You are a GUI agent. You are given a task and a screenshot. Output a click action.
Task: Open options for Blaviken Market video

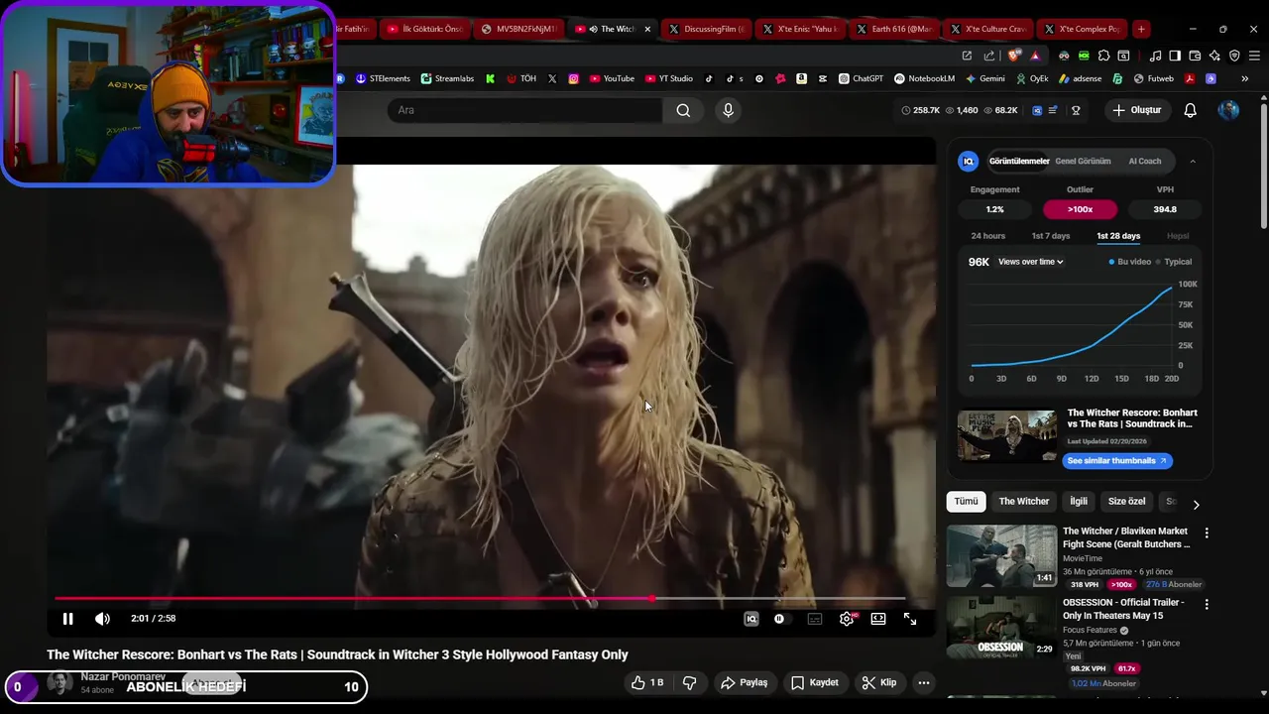1207,534
